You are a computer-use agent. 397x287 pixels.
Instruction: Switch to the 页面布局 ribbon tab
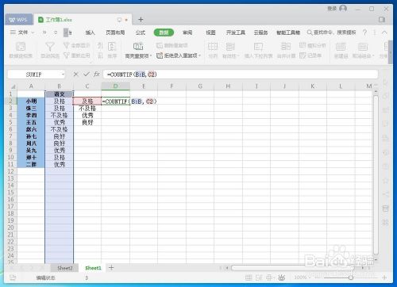115,33
